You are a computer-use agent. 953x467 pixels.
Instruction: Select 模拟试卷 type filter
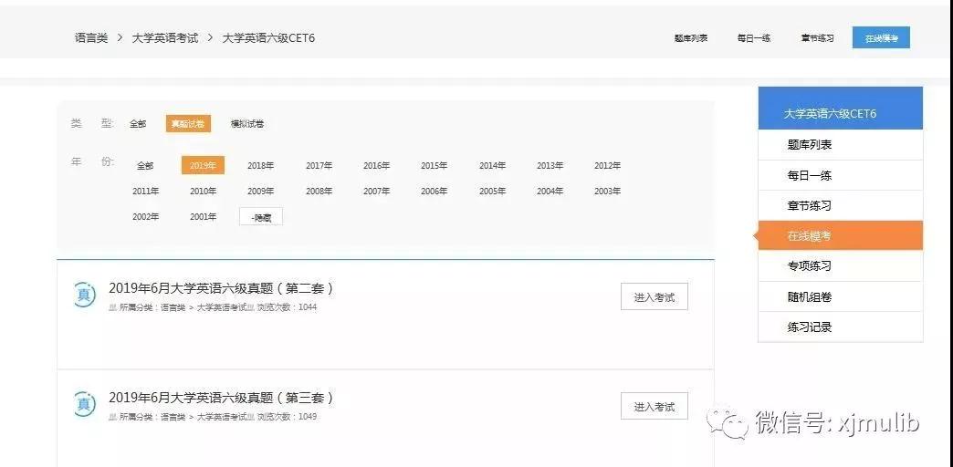coord(246,124)
